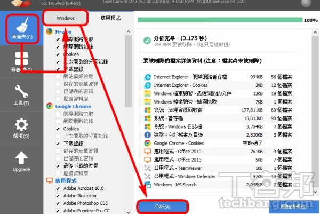Click 縮圖快取 folder icon
Viewport: 320px width, 214px height.
(x=147, y=102)
